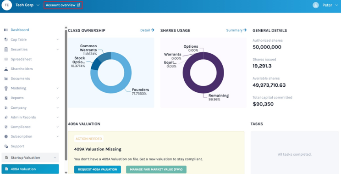Open Class Ownership Detail link
The image size is (341, 174).
click(147, 30)
